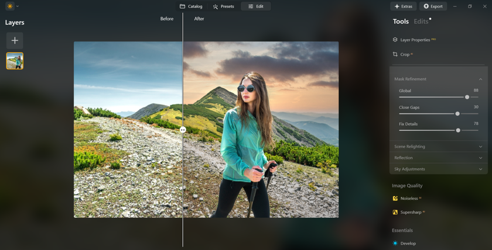492x250 pixels.
Task: Click the Mask Refinement header text
Action: [x=410, y=79]
